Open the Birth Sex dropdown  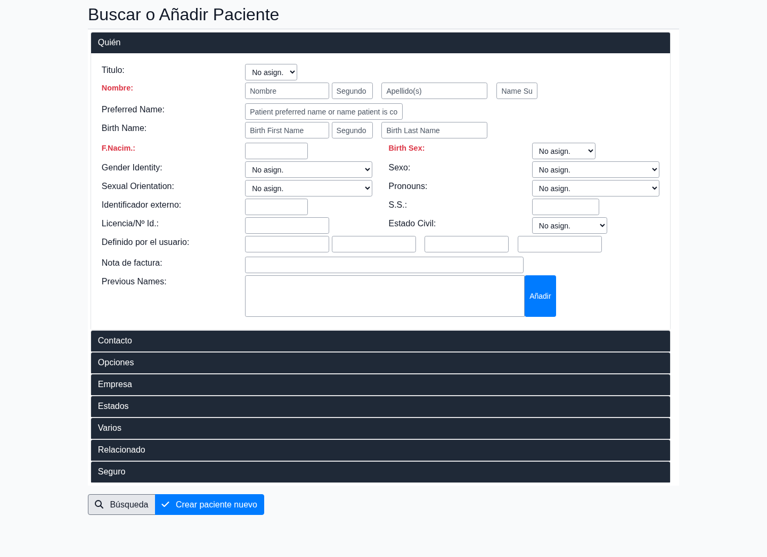coord(563,151)
